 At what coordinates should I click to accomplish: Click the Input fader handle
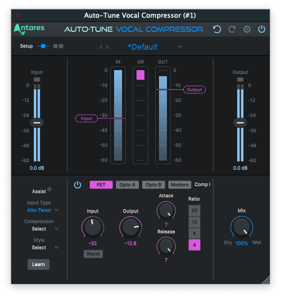coord(37,123)
